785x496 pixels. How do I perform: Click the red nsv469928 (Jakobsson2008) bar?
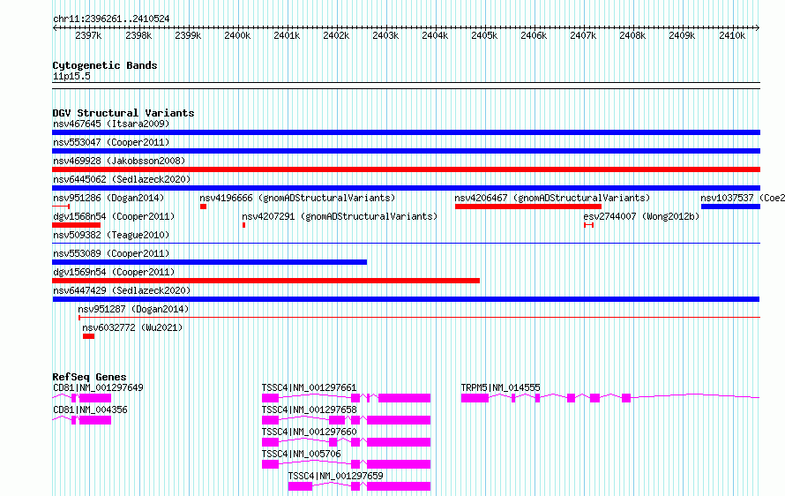tap(406, 169)
